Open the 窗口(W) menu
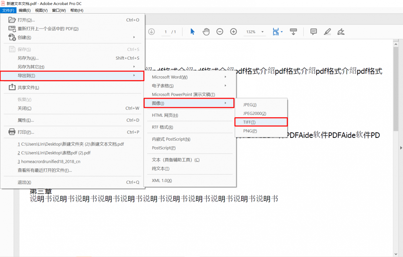 pyautogui.click(x=59, y=10)
